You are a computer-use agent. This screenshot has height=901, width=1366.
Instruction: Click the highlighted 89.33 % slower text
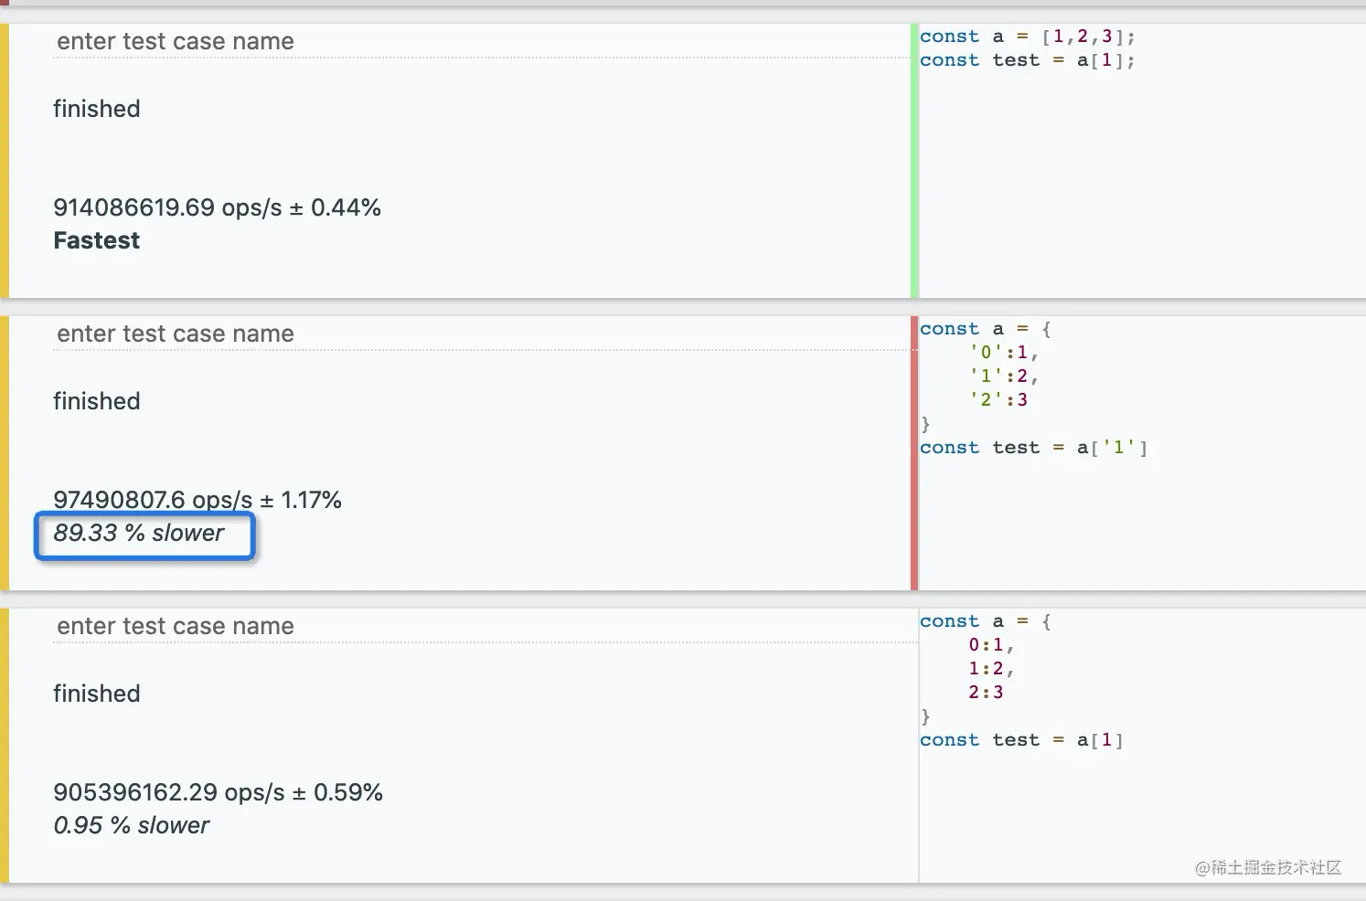click(139, 534)
